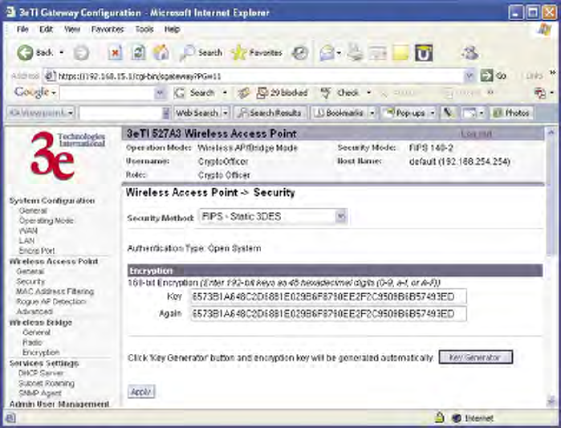Open the Help menu

pos(172,30)
